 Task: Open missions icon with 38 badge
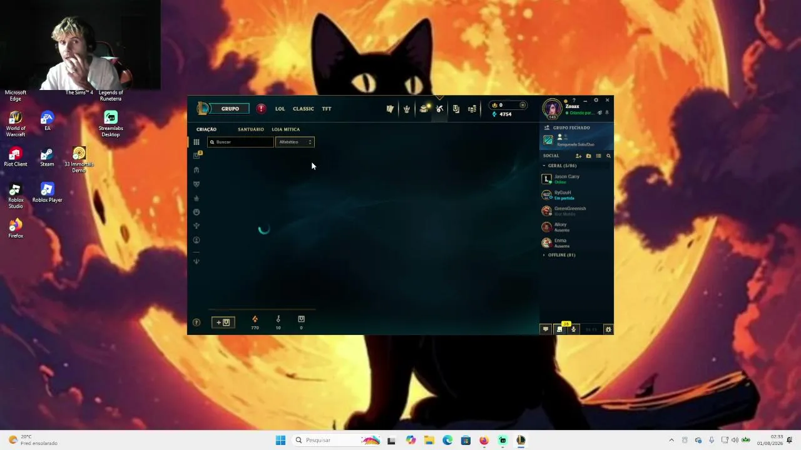coord(560,329)
